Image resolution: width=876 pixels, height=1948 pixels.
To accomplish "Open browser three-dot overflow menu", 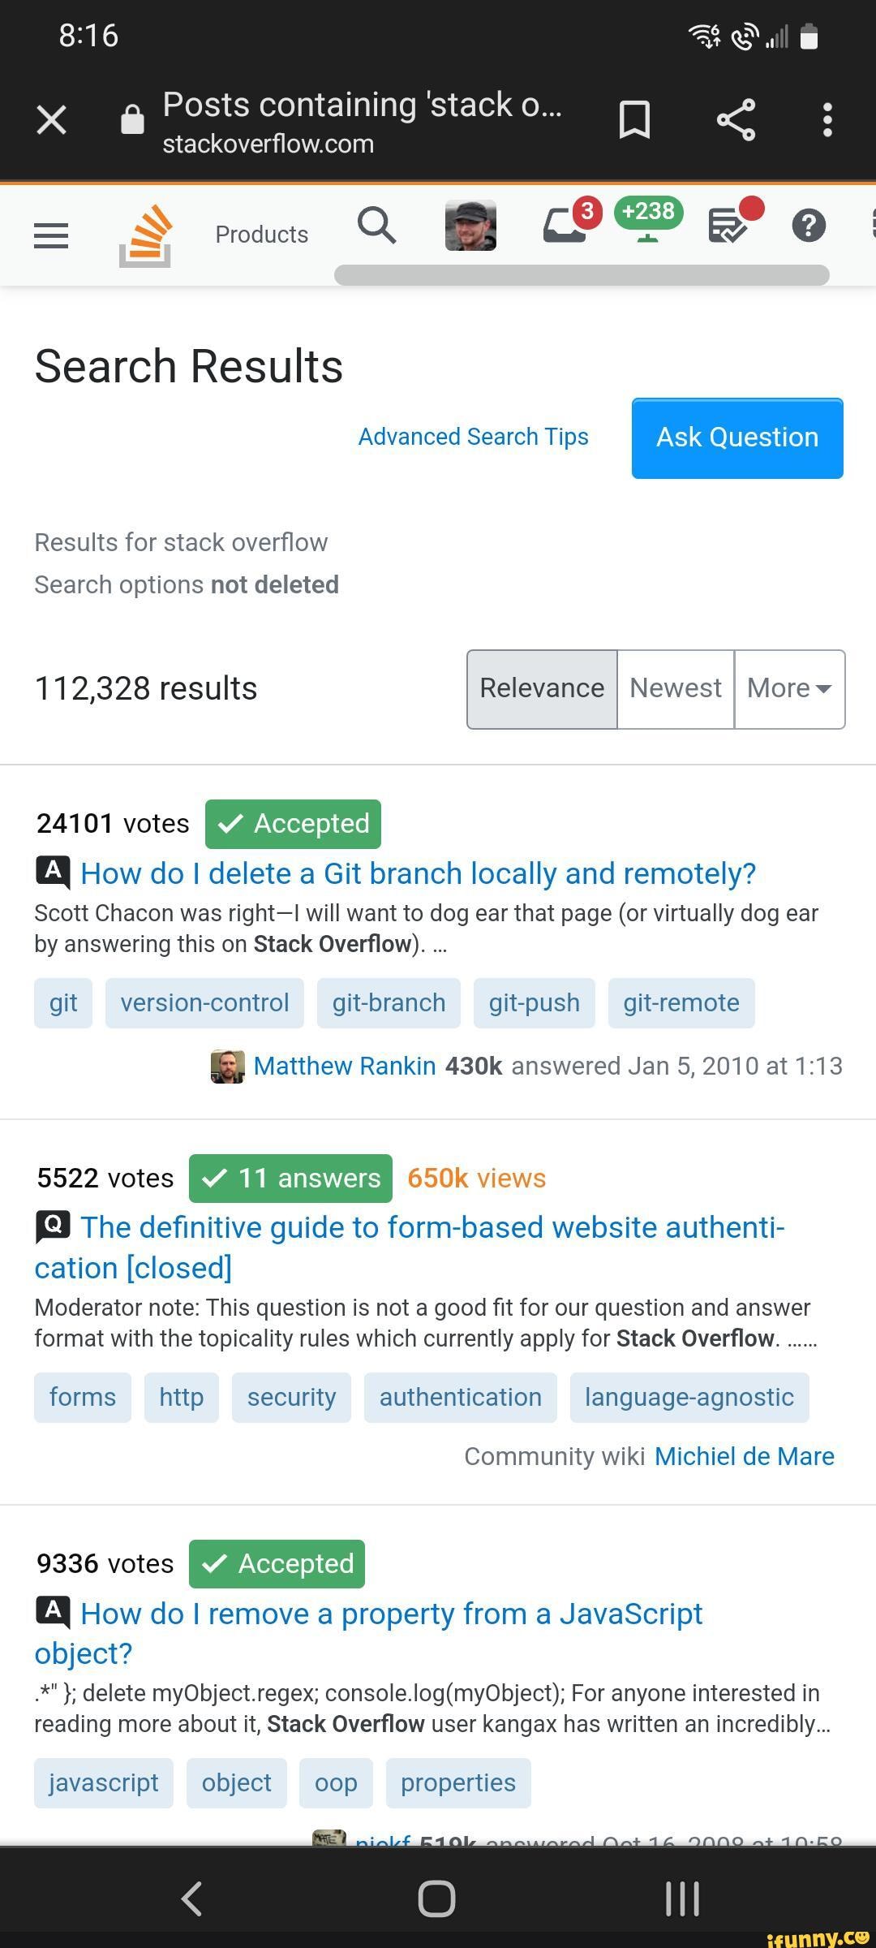I will tap(827, 120).
